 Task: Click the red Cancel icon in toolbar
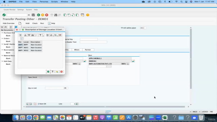point(47,15)
